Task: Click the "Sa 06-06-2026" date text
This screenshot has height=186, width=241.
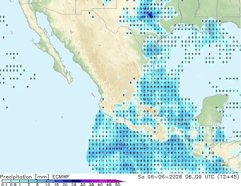Action: click(160, 177)
